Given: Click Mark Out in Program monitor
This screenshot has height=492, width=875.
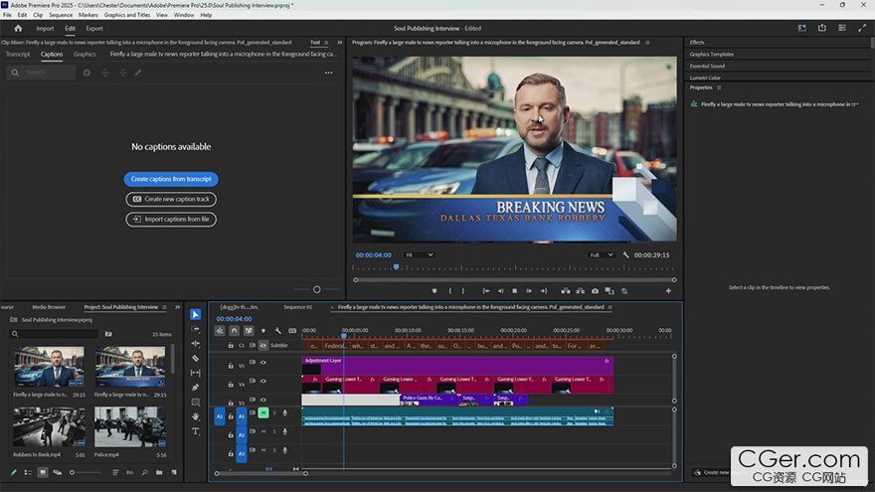Looking at the screenshot, I should pyautogui.click(x=463, y=290).
